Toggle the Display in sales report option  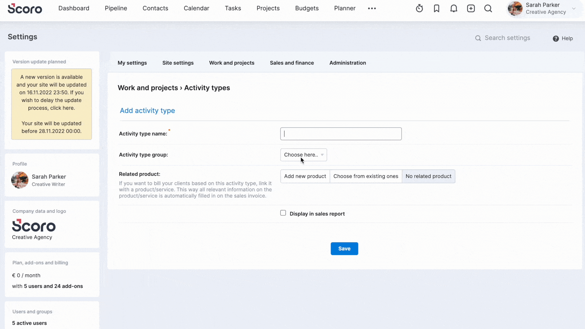coord(283,213)
